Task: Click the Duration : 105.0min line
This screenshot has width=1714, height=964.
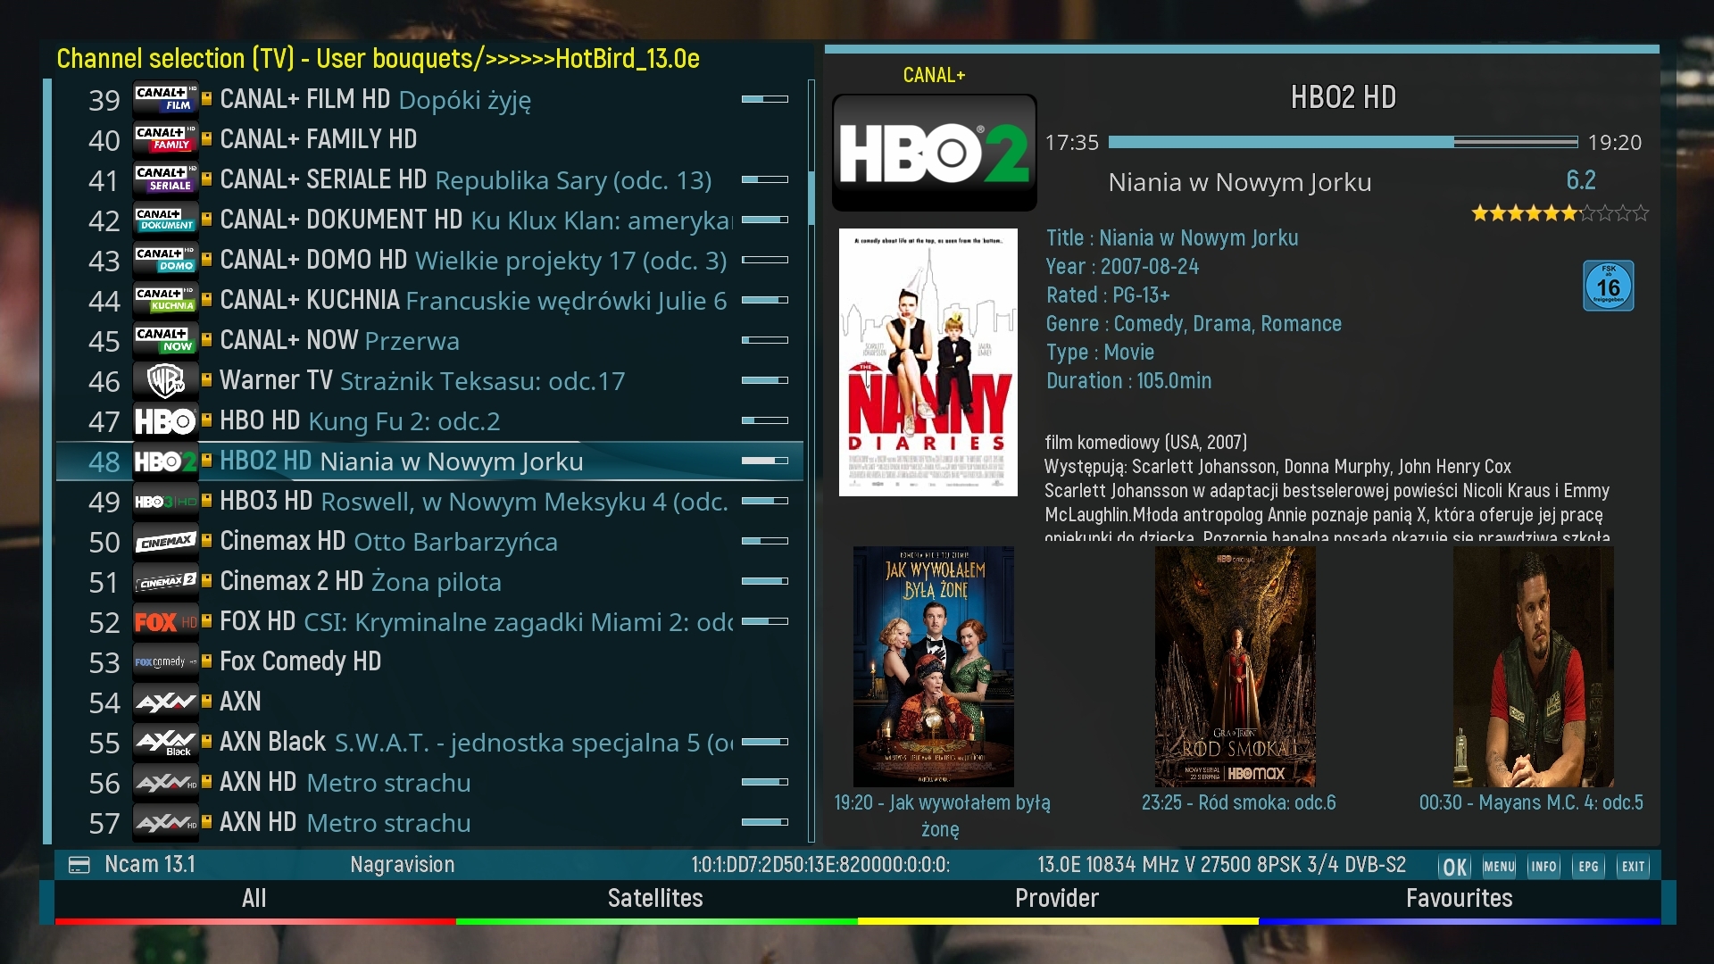Action: point(1128,381)
